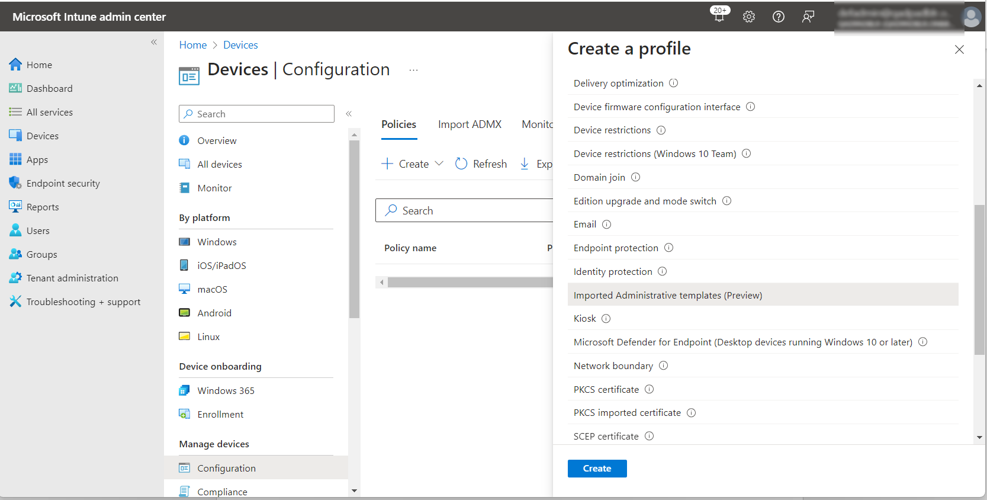Viewport: 987px width, 500px height.
Task: Open the ellipsis menu beside Configuration title
Action: coord(413,70)
